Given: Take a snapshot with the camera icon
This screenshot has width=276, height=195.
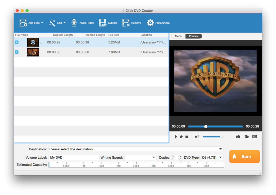Looking at the screenshot, I should (x=238, y=136).
